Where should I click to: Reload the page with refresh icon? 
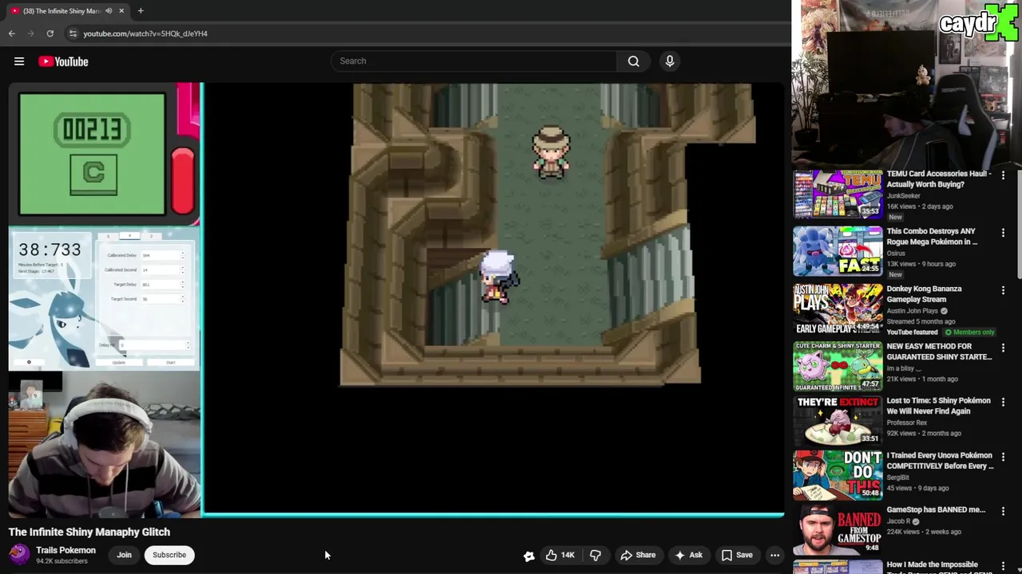[50, 33]
